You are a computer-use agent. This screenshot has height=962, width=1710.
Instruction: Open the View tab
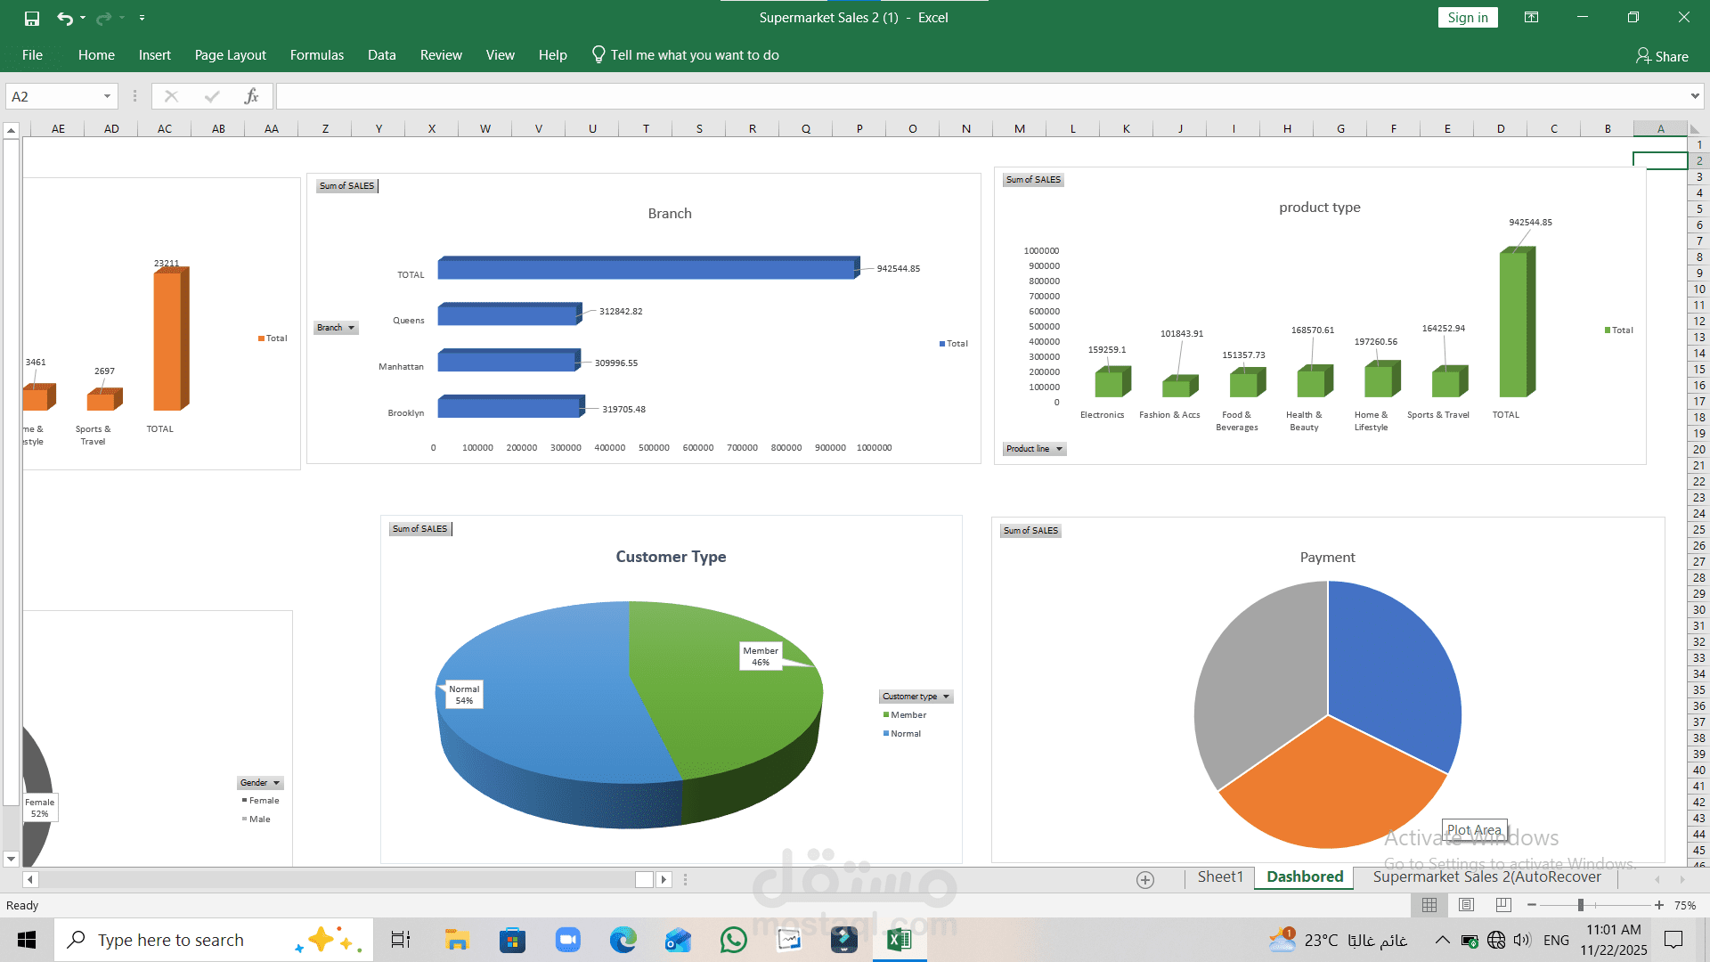[501, 55]
